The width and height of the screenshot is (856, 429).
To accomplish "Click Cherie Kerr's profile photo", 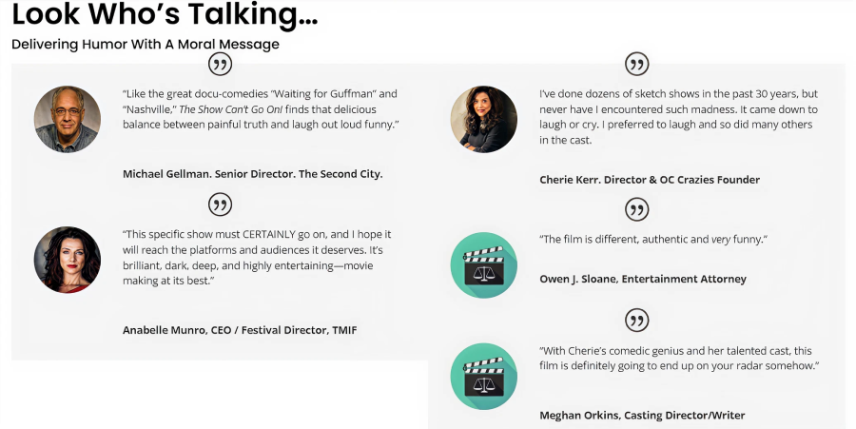I will [x=483, y=119].
